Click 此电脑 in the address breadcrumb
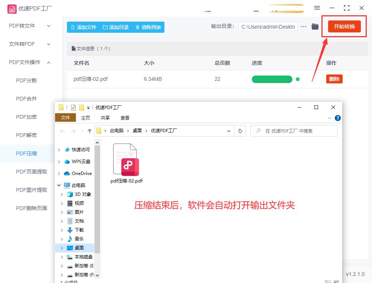The height and width of the screenshot is (283, 372). click(117, 131)
